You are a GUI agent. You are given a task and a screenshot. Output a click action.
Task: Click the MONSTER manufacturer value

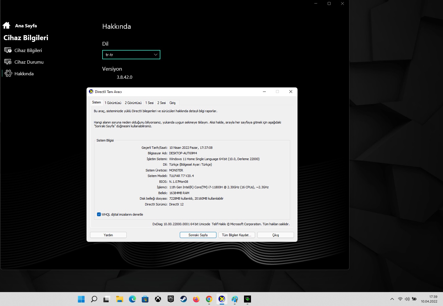[176, 170]
